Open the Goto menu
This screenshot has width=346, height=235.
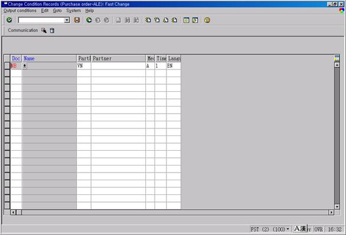click(x=57, y=11)
